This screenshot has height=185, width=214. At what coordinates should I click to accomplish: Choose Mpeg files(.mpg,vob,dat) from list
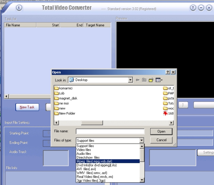tap(94, 161)
